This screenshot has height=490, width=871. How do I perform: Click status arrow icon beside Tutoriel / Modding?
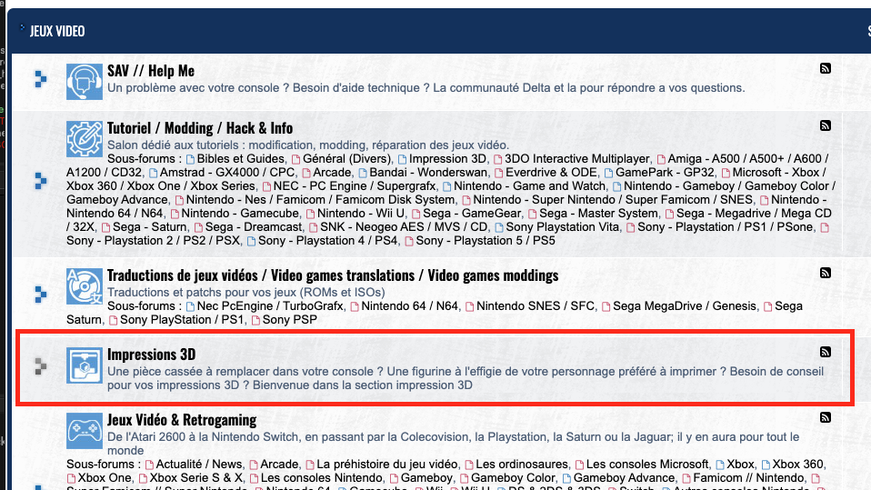pos(41,181)
